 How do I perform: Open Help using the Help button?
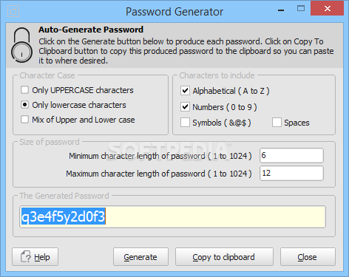coord(35,257)
